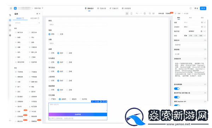Set 状态 to 禁用 segment
Image resolution: width=212 pixels, height=128 pixels.
190,36
